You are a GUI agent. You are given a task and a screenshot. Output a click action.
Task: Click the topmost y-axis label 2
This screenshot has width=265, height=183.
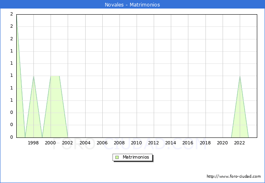click(11, 14)
